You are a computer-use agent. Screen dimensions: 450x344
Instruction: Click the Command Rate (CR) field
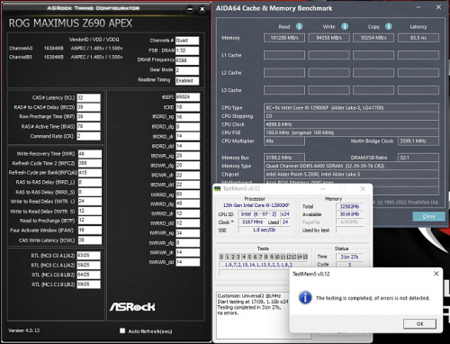click(x=88, y=136)
